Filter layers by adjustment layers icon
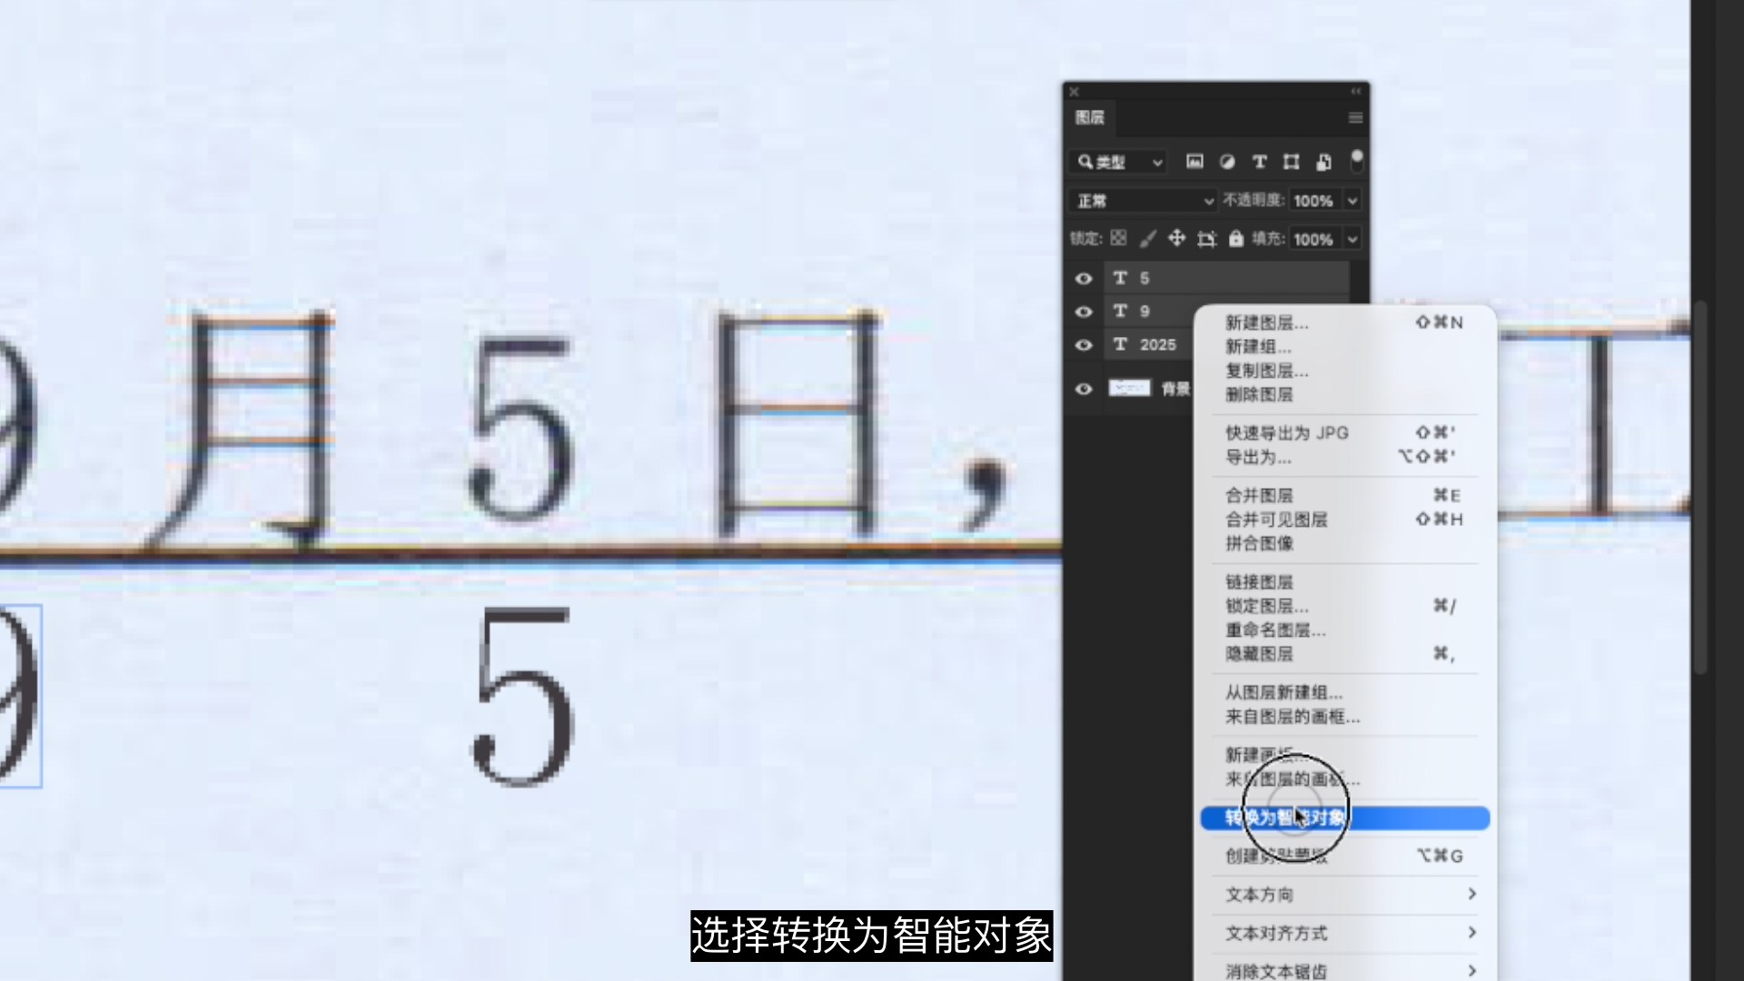The width and height of the screenshot is (1744, 981). (x=1227, y=162)
